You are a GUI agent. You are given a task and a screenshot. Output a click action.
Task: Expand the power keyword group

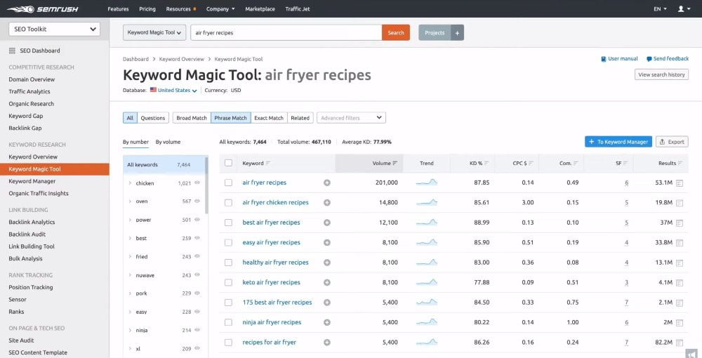(130, 220)
